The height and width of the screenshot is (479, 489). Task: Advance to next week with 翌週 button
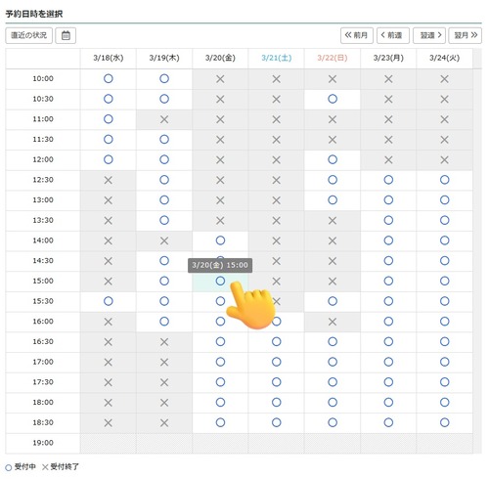(429, 35)
